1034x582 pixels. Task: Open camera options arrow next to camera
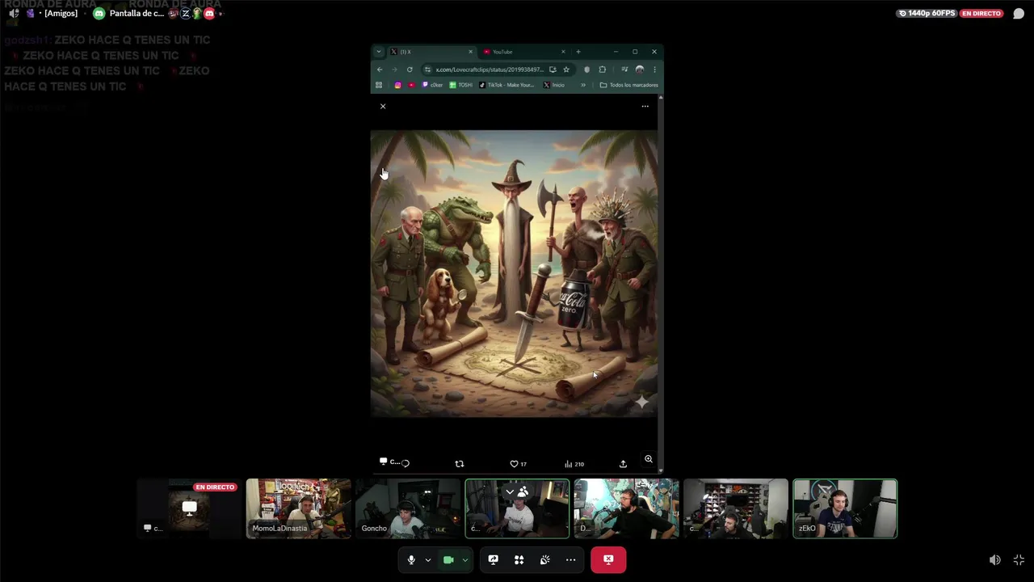464,560
